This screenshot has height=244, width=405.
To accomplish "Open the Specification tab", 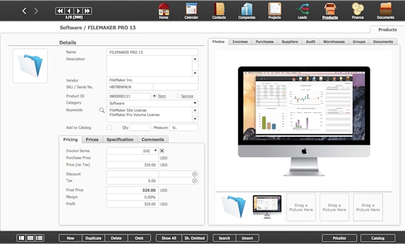I will [x=120, y=139].
